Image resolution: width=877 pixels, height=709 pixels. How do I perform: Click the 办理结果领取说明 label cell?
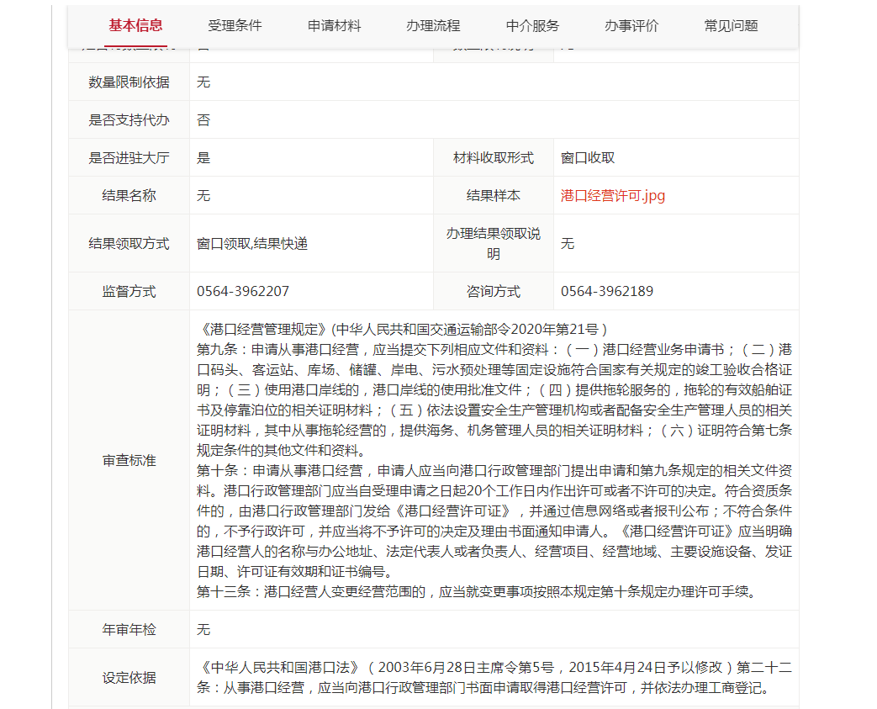click(x=494, y=243)
